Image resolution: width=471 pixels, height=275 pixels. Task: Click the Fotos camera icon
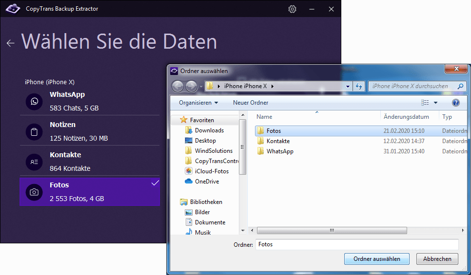34,192
